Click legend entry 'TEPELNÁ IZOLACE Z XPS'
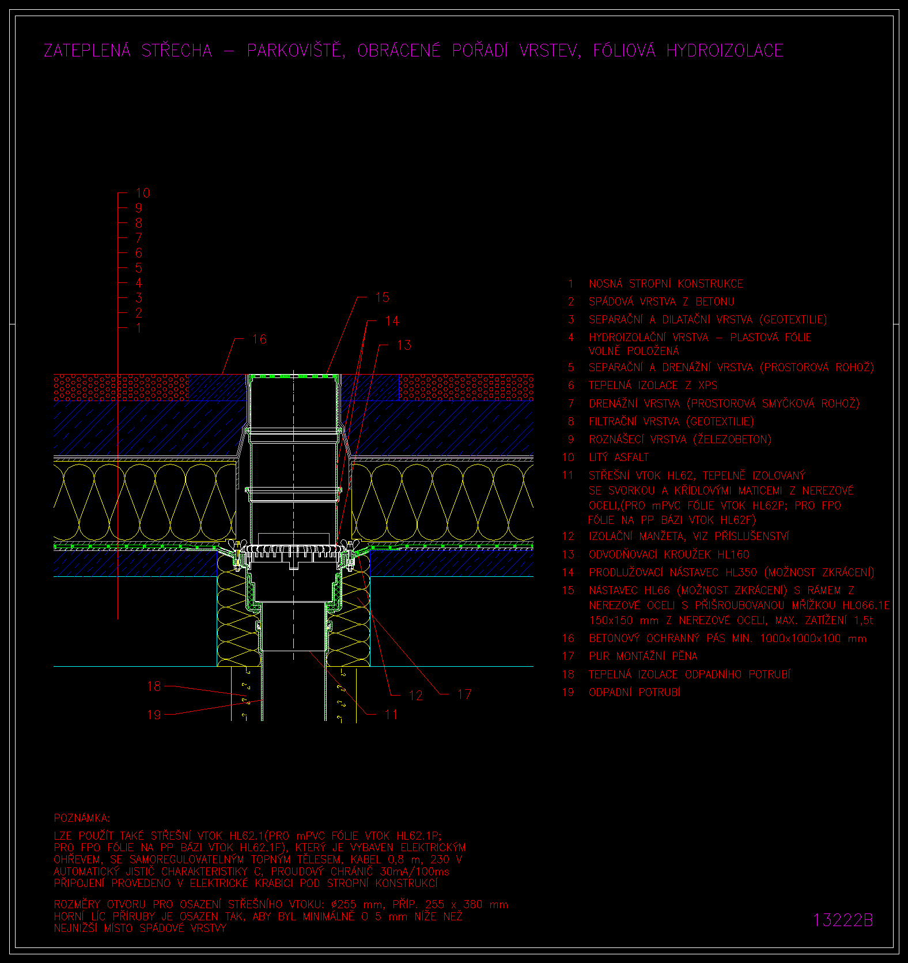908x963 pixels. point(653,385)
